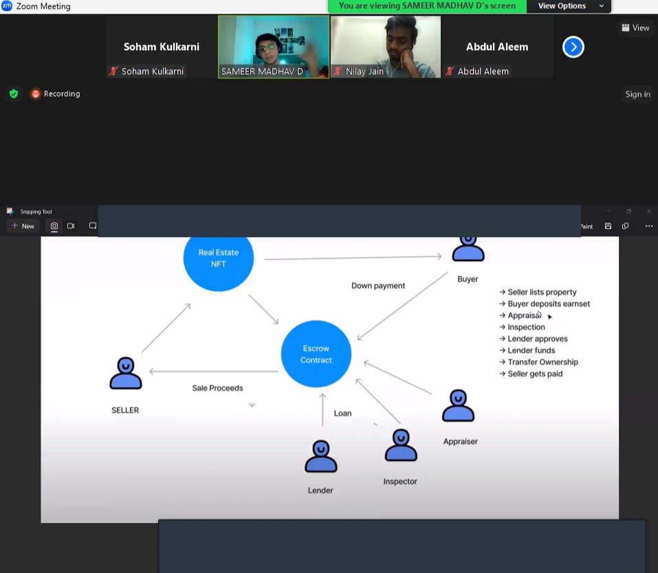This screenshot has height=573, width=658.
Task: Click the screen-sharing notification banner
Action: point(427,6)
